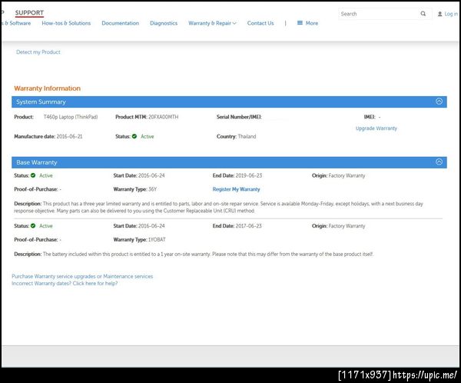Click green Active status icon in System Summary
This screenshot has height=383, width=461.
pyautogui.click(x=134, y=136)
